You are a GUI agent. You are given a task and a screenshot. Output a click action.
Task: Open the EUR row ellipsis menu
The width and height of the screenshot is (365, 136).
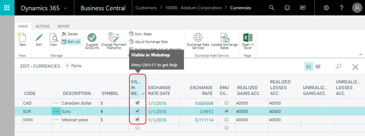[x=56, y=112]
